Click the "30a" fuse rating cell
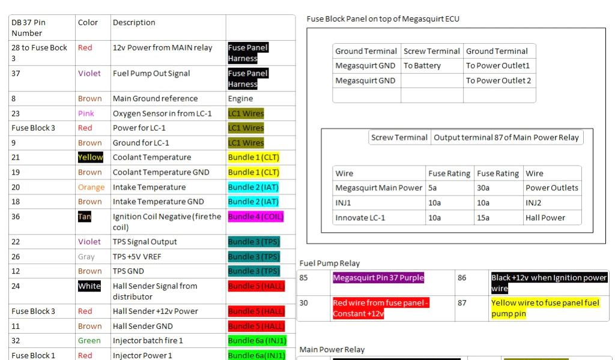The image size is (615, 360). point(484,188)
